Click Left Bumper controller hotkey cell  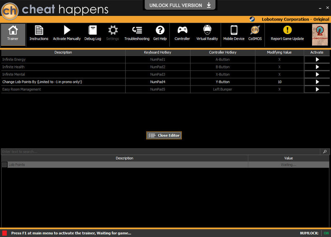point(223,89)
